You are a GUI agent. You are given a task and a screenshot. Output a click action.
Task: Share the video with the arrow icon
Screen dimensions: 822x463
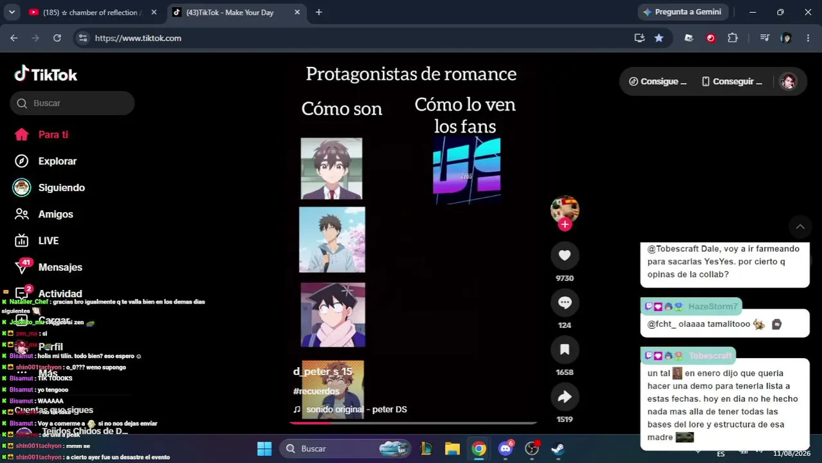[565, 397]
